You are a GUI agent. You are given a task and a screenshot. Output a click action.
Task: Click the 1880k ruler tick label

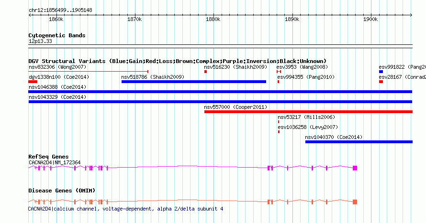[213, 20]
